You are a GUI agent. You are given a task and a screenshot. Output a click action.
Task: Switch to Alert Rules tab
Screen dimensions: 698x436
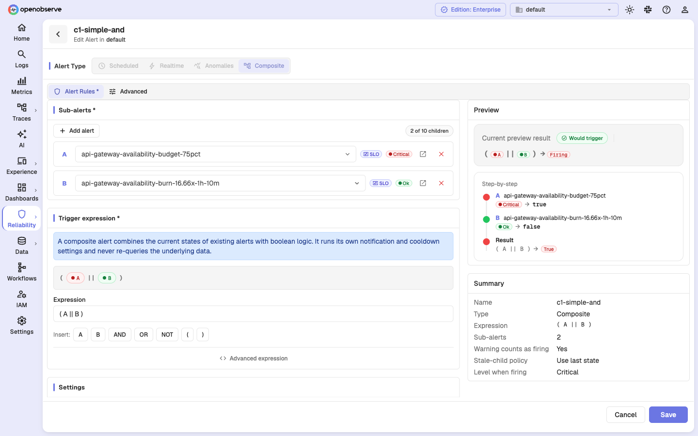click(x=77, y=92)
